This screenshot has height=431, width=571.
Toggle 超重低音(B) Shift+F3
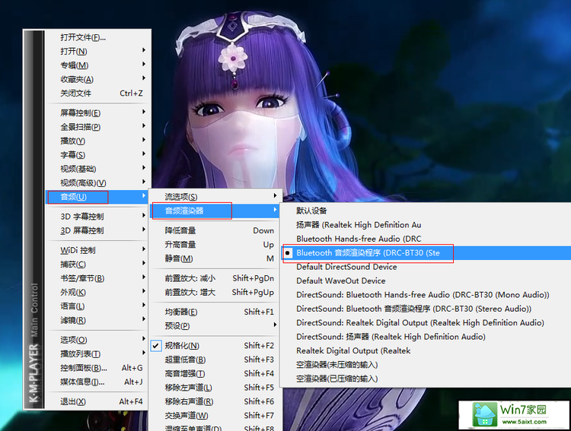click(x=215, y=360)
